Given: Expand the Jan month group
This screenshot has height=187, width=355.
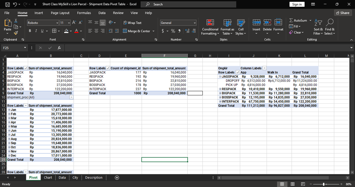Looking at the screenshot, I should (9, 110).
